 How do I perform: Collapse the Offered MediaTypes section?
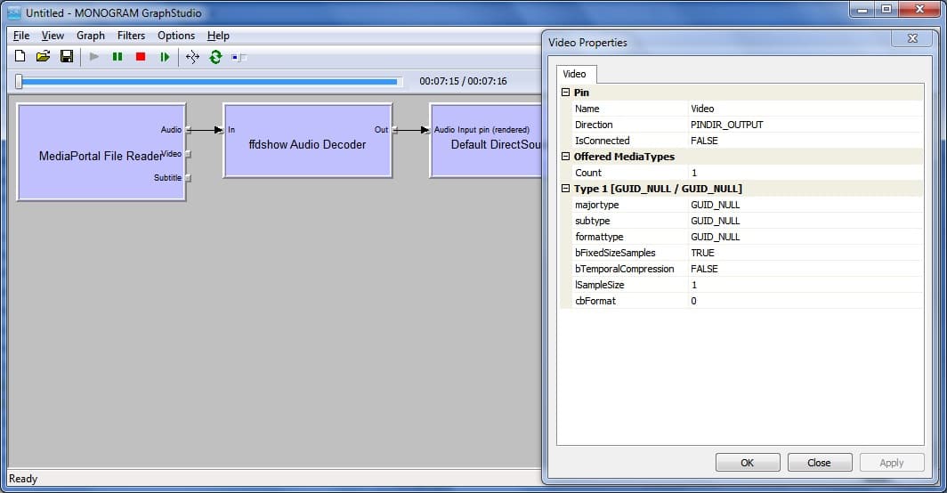coord(566,157)
